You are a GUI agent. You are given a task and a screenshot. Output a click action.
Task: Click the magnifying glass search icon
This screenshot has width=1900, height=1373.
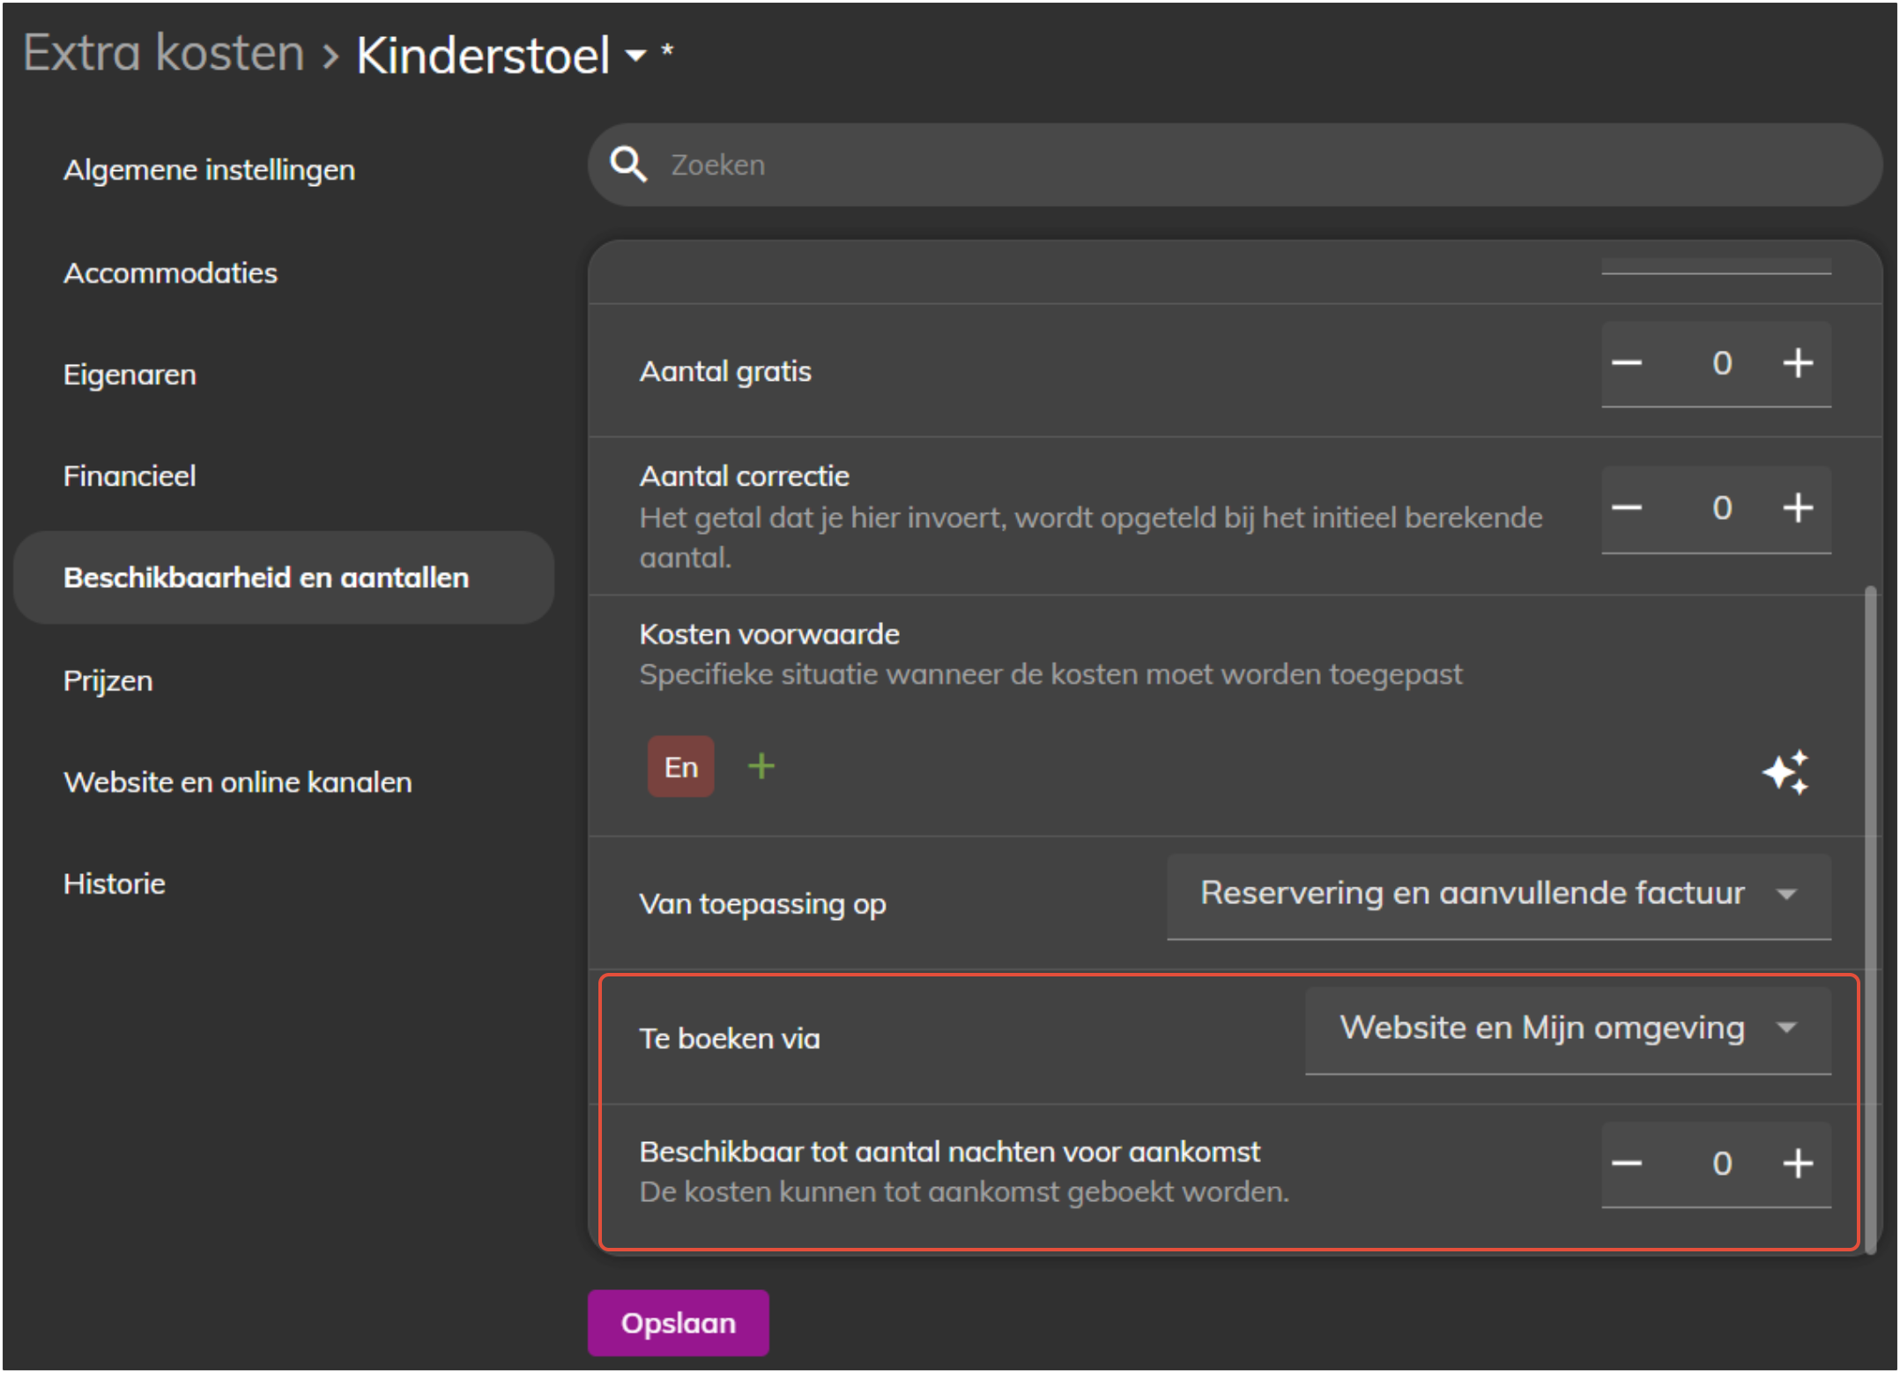tap(628, 165)
